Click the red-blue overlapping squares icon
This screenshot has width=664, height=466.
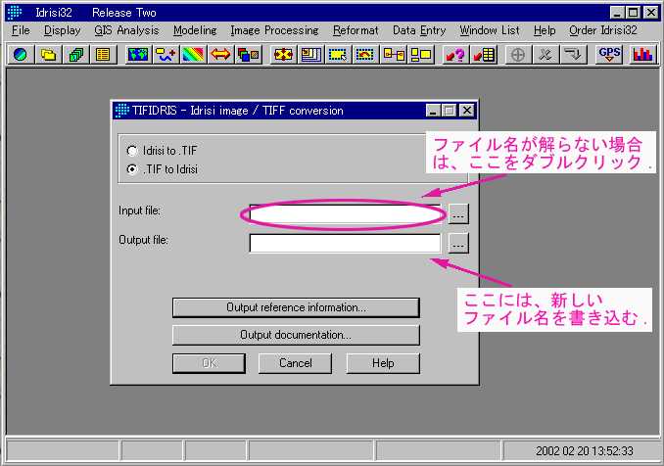[248, 55]
